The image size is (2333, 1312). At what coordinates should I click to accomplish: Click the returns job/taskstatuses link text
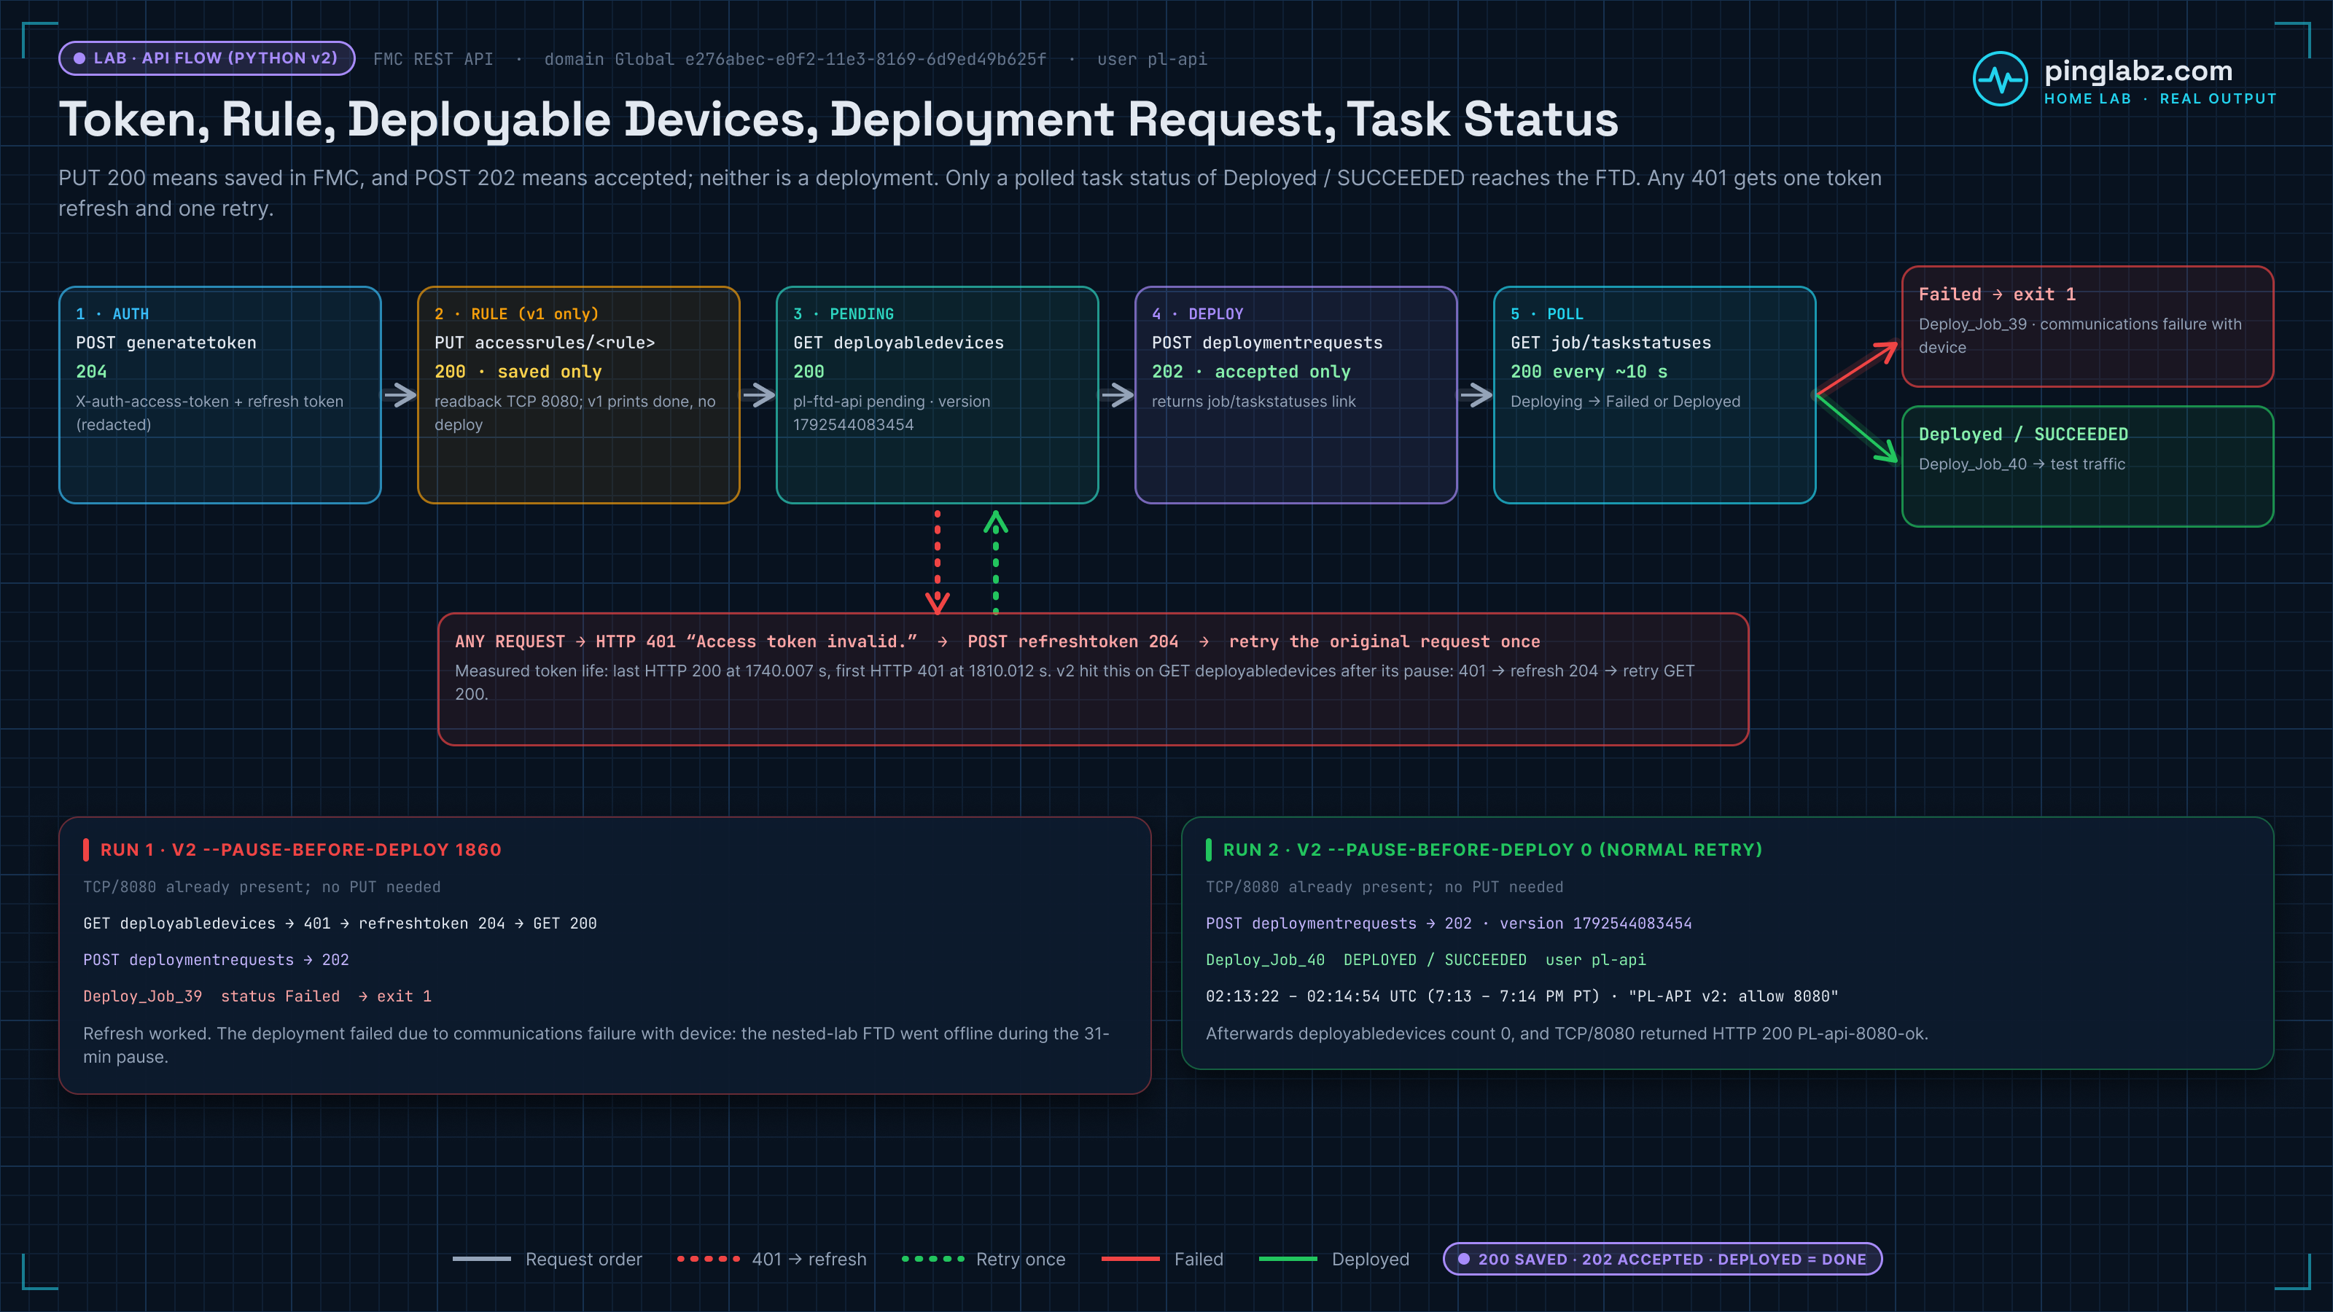coord(1253,401)
